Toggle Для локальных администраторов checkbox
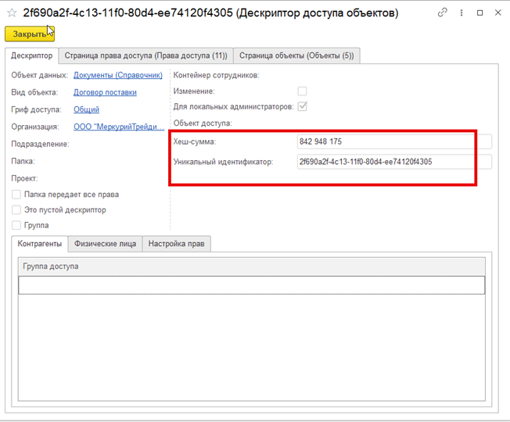510x422 pixels. click(302, 106)
